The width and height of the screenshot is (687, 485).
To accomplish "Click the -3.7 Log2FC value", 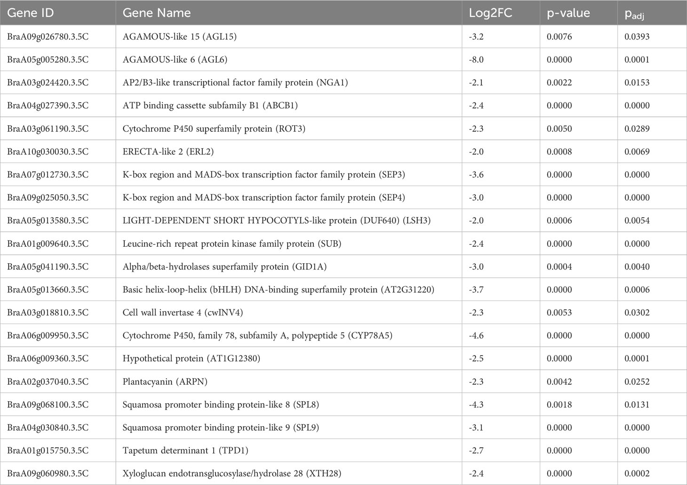I will [476, 290].
